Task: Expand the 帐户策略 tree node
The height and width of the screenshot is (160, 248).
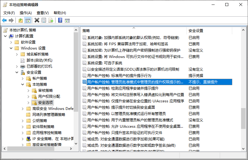Action: (x=23, y=78)
